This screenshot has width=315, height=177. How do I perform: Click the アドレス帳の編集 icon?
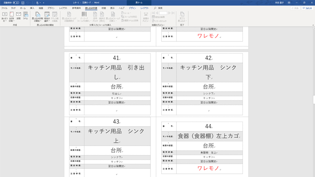click(55, 16)
